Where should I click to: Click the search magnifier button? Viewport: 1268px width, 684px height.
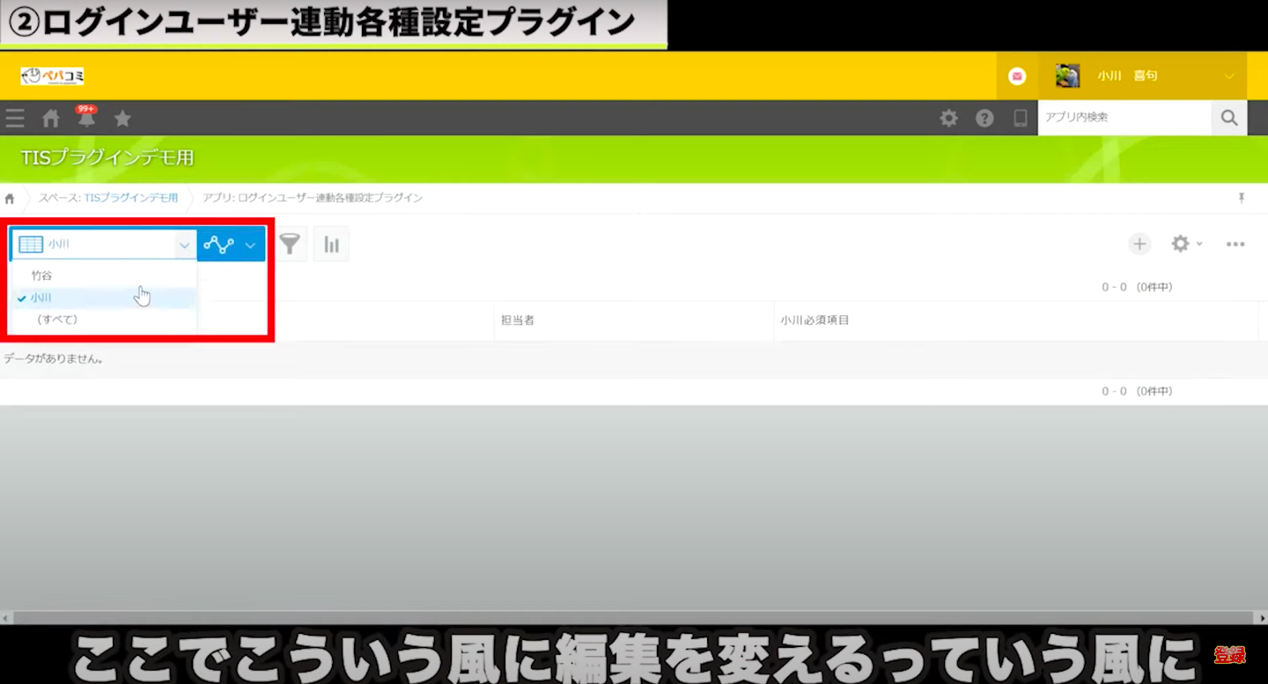[x=1229, y=118]
